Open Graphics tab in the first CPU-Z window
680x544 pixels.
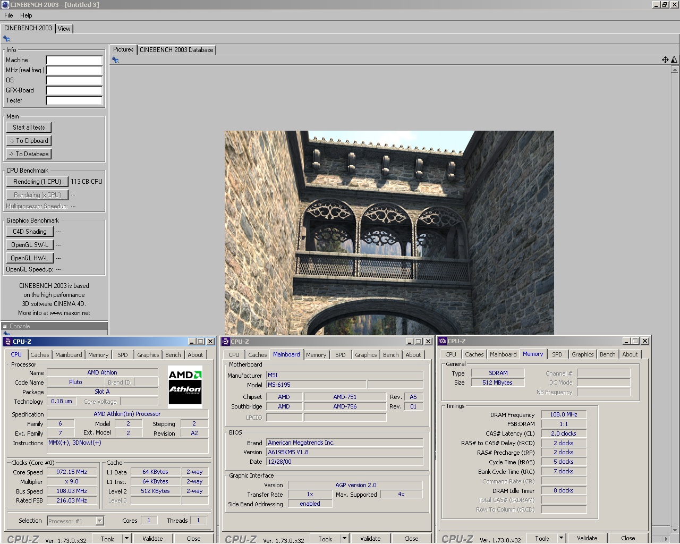148,355
